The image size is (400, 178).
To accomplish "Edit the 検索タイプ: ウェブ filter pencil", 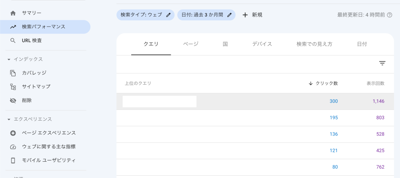I will point(168,15).
